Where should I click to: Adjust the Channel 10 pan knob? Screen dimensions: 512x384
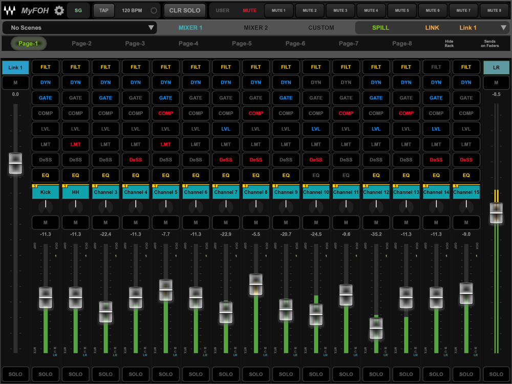(x=316, y=206)
